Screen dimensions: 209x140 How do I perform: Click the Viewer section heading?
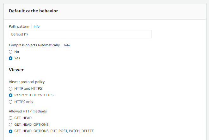[x=16, y=70]
